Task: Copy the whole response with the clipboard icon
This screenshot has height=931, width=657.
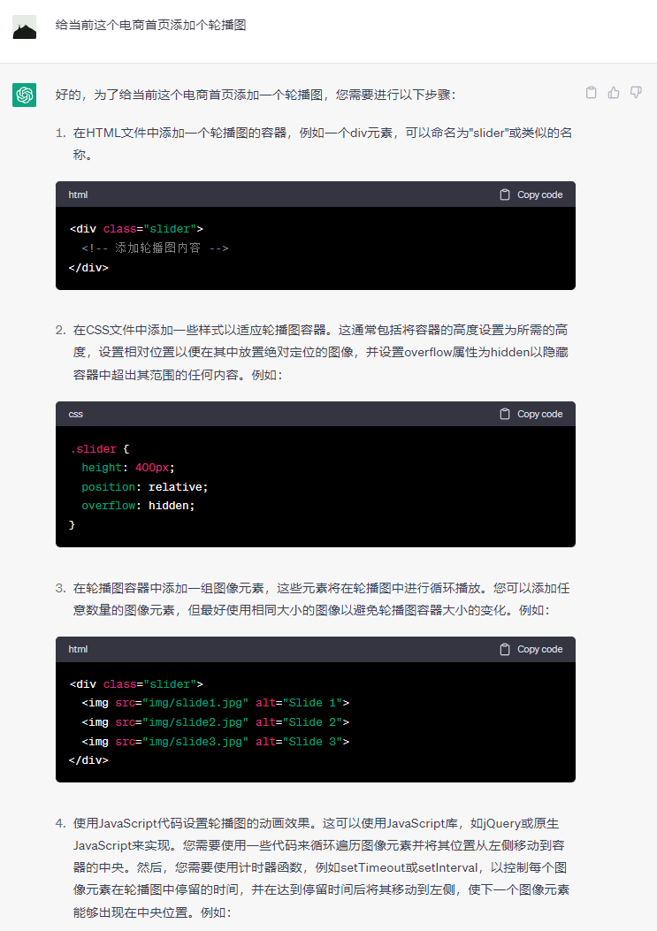Action: [x=592, y=93]
